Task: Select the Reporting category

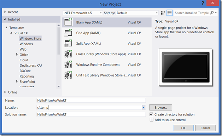Action: (x=27, y=76)
